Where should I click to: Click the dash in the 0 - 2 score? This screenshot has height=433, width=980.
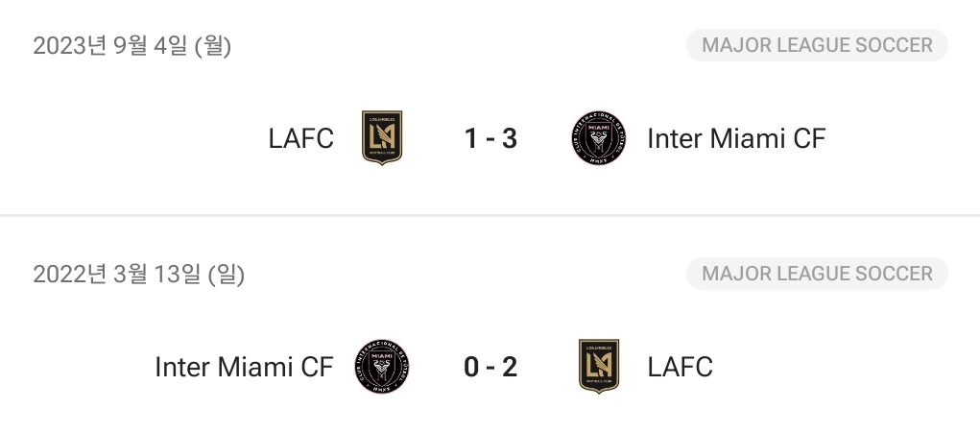[490, 368]
